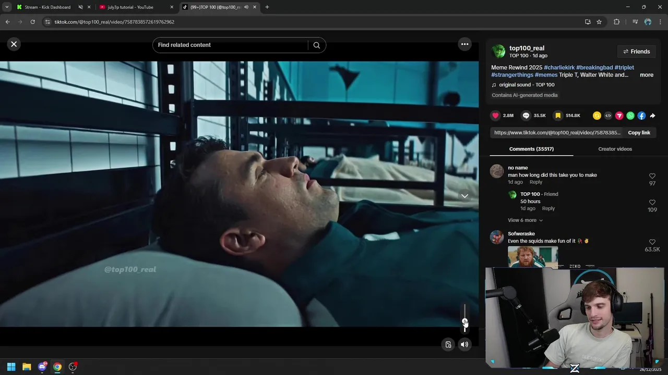Screen dimensions: 668x375
Task: Go to next video with down chevron
Action: point(464,196)
